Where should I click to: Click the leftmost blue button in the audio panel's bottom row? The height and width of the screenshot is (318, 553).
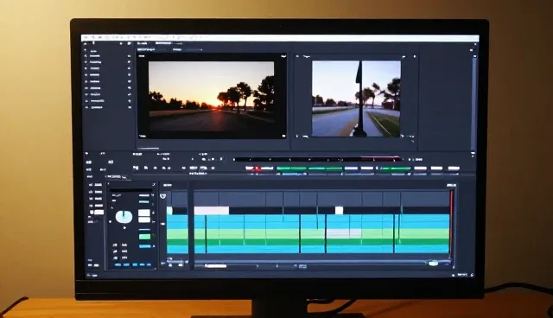tap(118, 264)
